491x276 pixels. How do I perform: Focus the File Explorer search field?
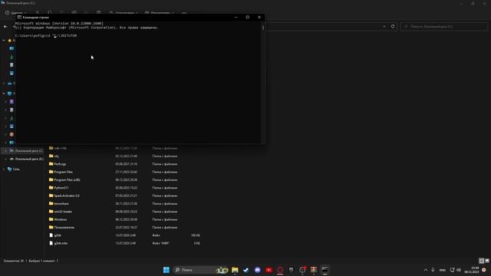click(444, 27)
